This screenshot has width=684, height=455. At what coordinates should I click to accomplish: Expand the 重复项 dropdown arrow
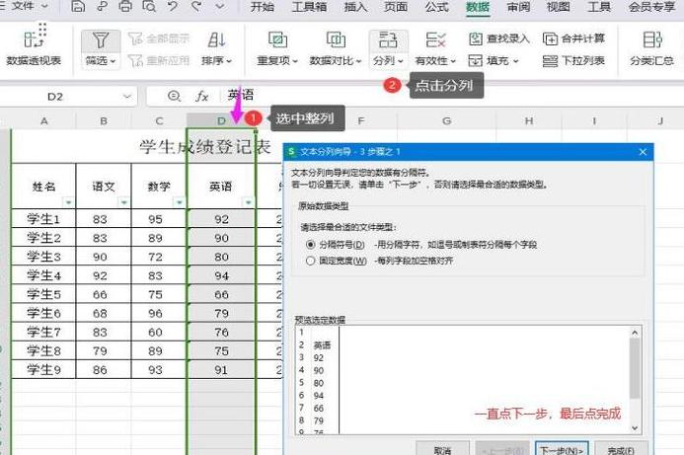tap(295, 61)
